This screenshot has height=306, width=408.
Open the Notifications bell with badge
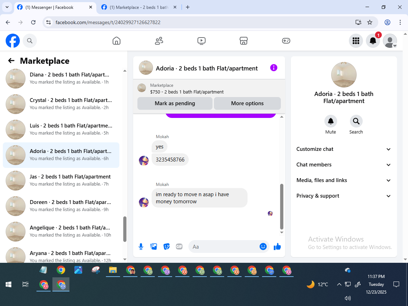pyautogui.click(x=373, y=41)
